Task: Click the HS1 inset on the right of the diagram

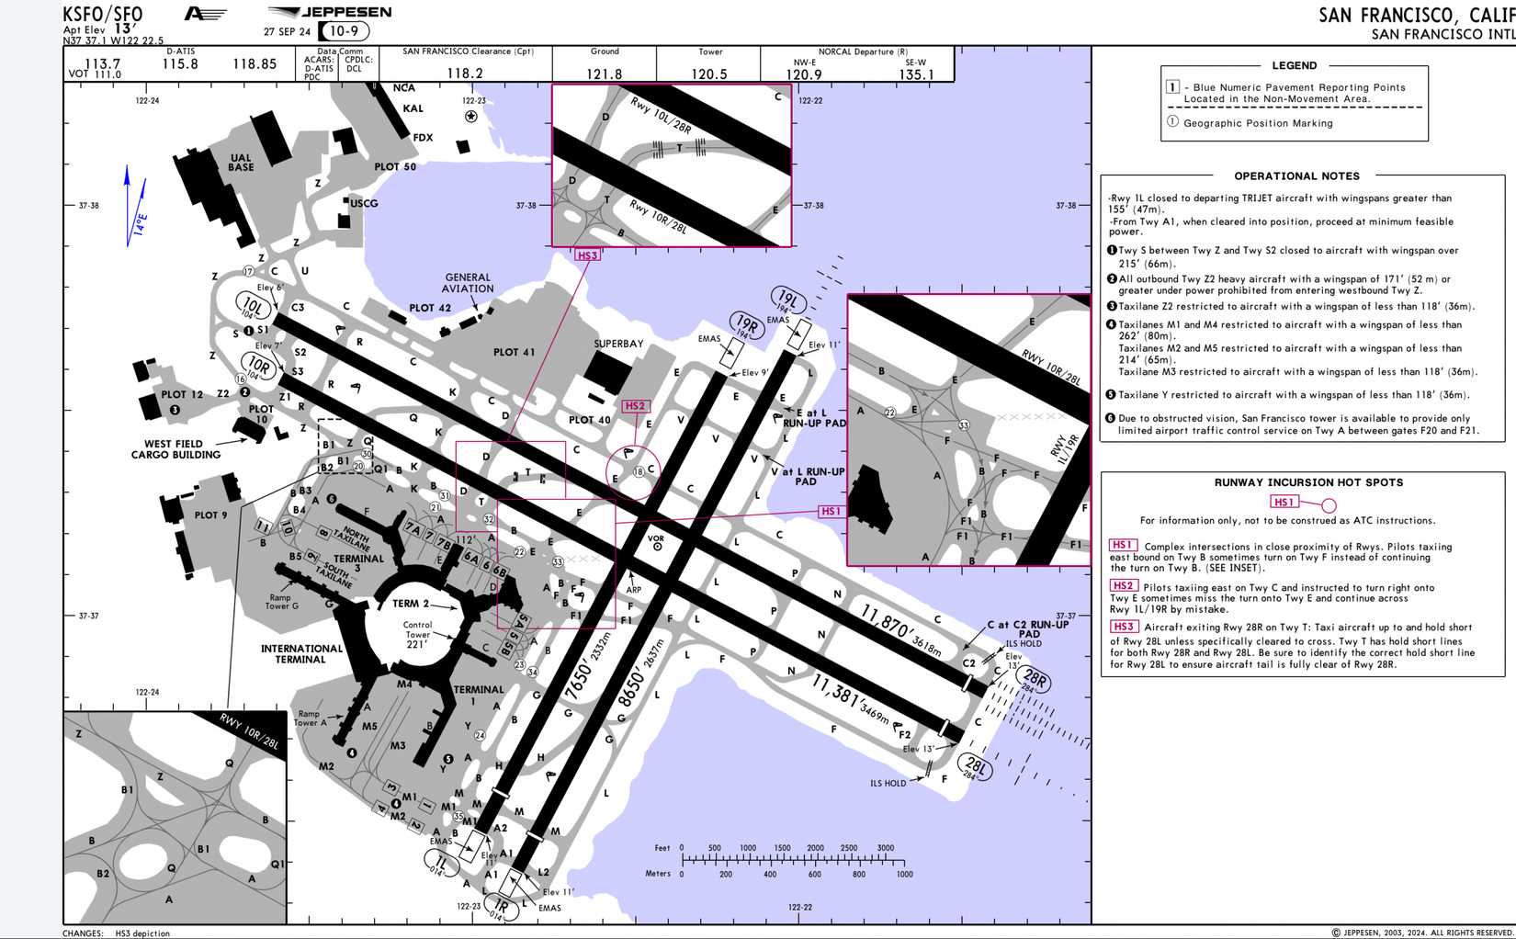Action: [968, 430]
